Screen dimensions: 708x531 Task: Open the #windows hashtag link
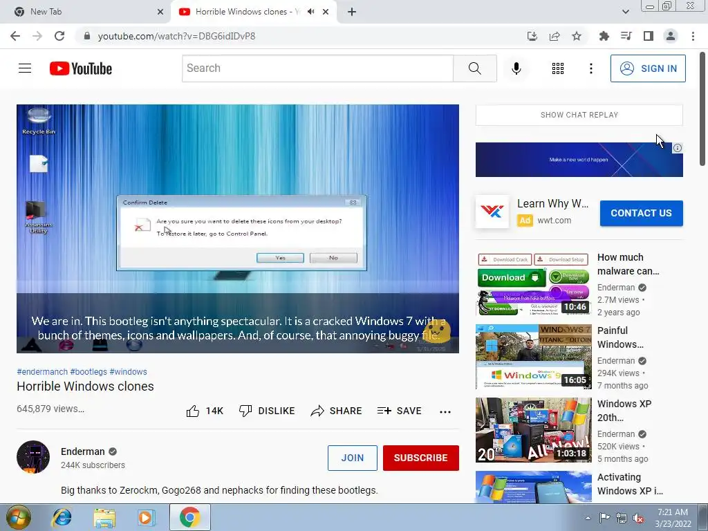pos(128,371)
